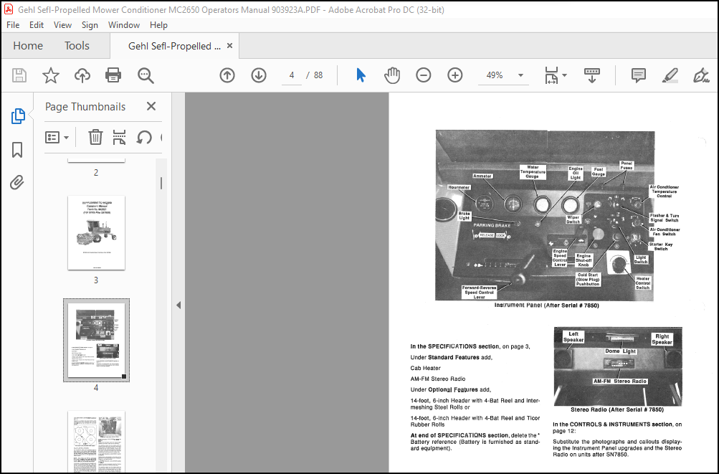Open the View menu
This screenshot has width=719, height=474.
click(x=62, y=25)
